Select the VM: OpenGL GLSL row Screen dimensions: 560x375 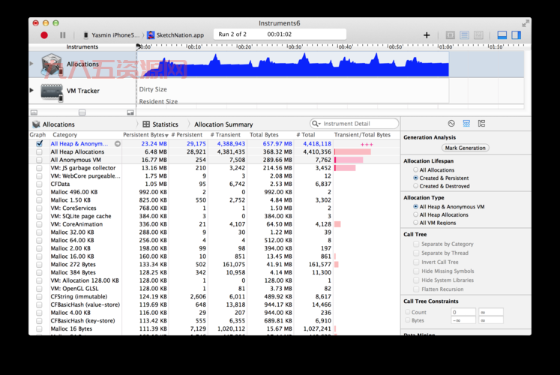click(214, 289)
